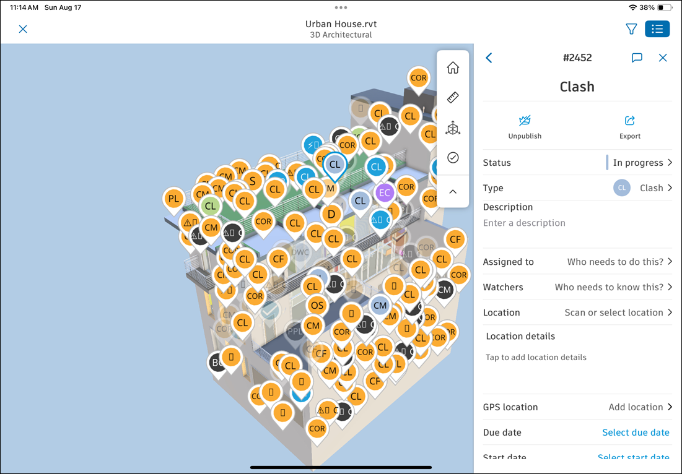
Task: Tap the light-blue CM pin
Action: (x=380, y=306)
